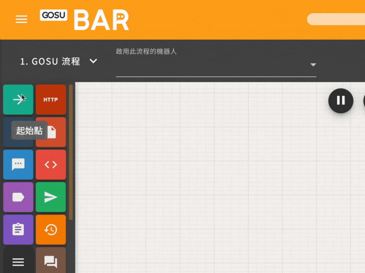
Task: Select the purple clipboard node tile
Action: pyautogui.click(x=18, y=230)
